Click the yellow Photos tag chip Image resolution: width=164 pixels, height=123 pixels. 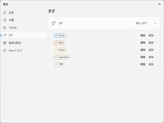(60, 50)
